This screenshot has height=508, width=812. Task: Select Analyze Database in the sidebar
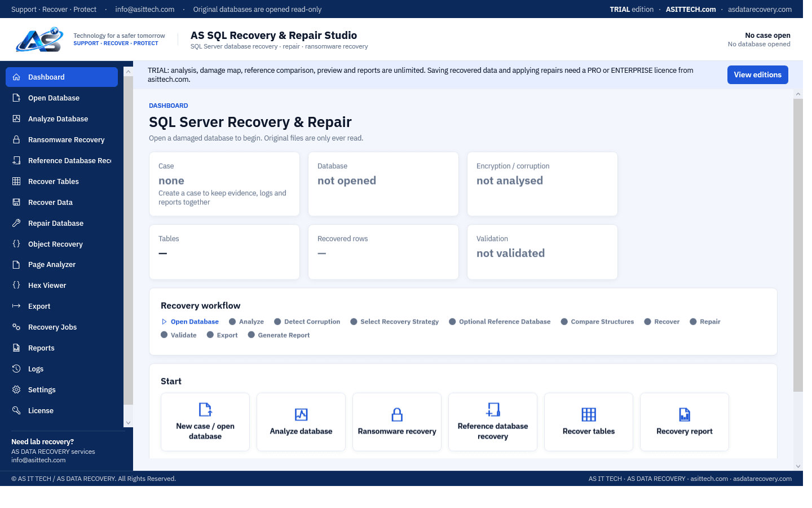[61, 119]
